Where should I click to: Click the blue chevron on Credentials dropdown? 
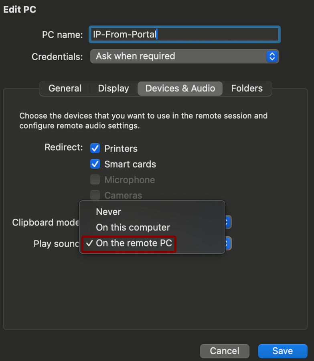(x=272, y=56)
